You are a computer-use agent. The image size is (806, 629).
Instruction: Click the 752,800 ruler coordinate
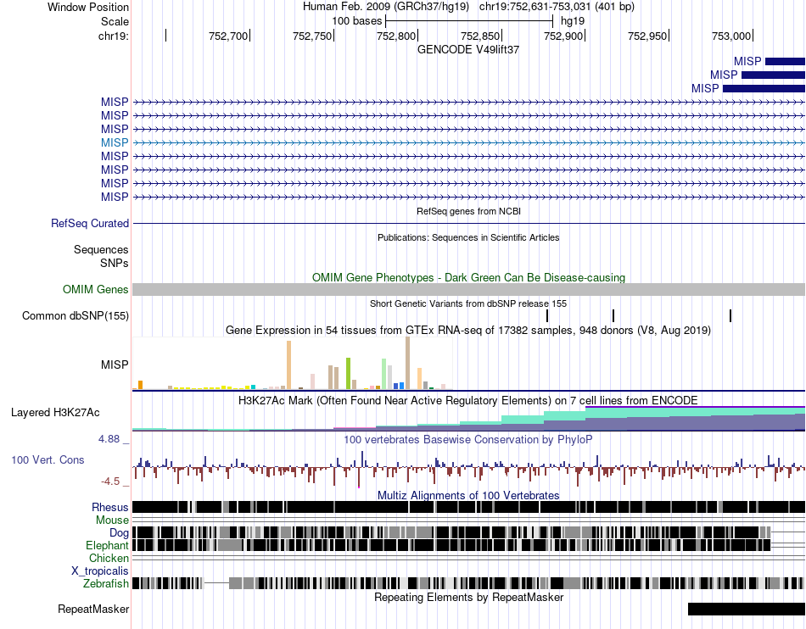coord(396,36)
